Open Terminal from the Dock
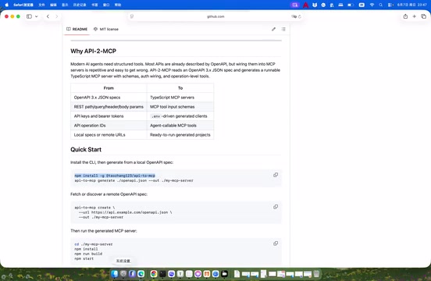This screenshot has height=281, width=431. point(162,273)
